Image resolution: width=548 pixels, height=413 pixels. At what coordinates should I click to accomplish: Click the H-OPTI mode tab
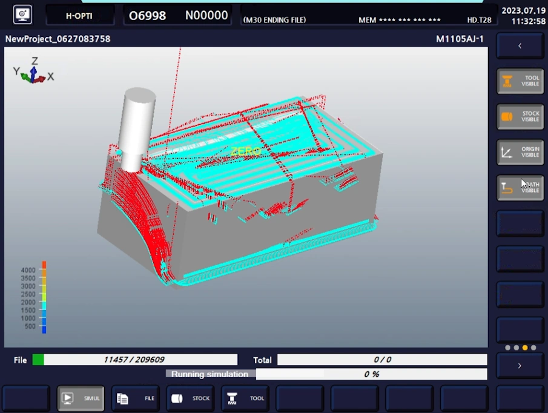(79, 16)
